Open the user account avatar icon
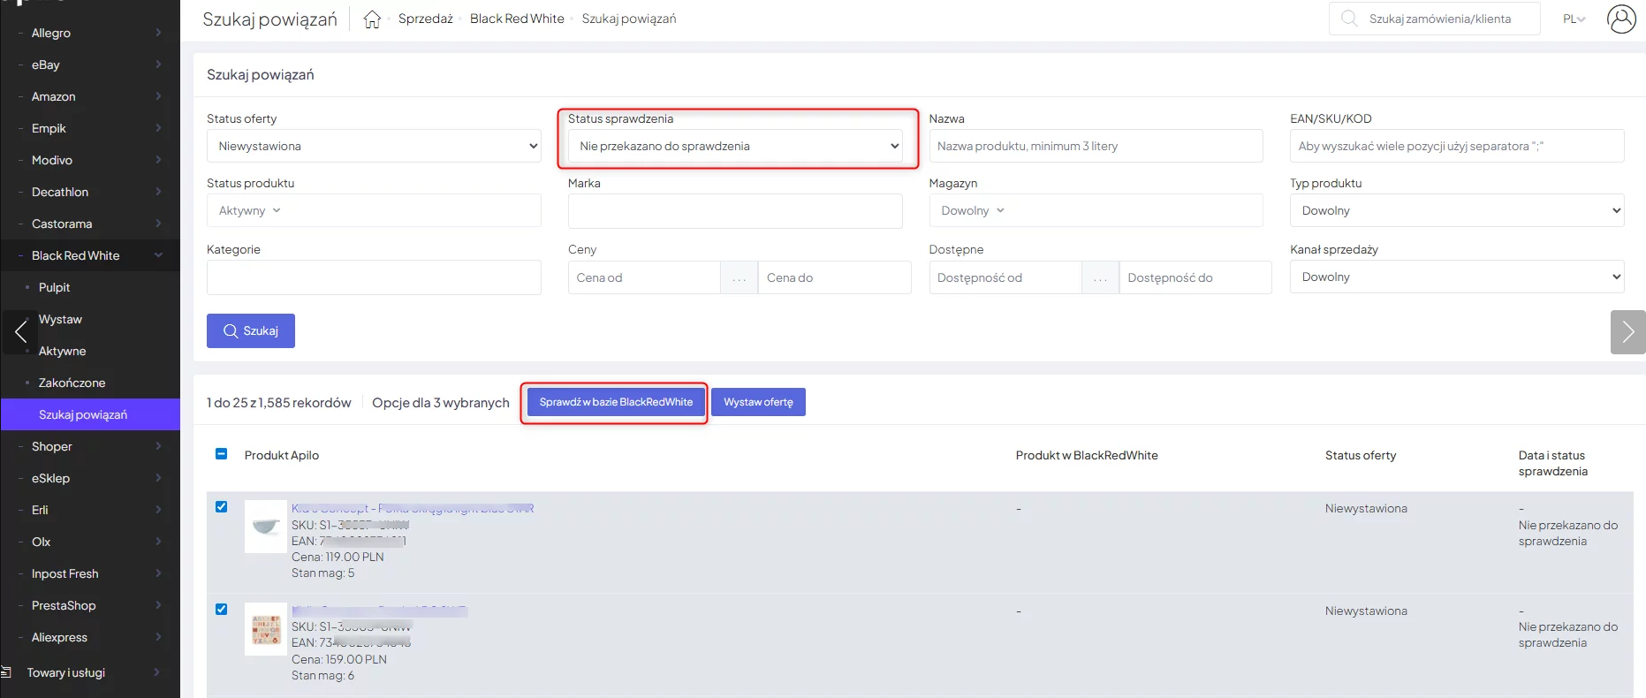 pos(1621,19)
